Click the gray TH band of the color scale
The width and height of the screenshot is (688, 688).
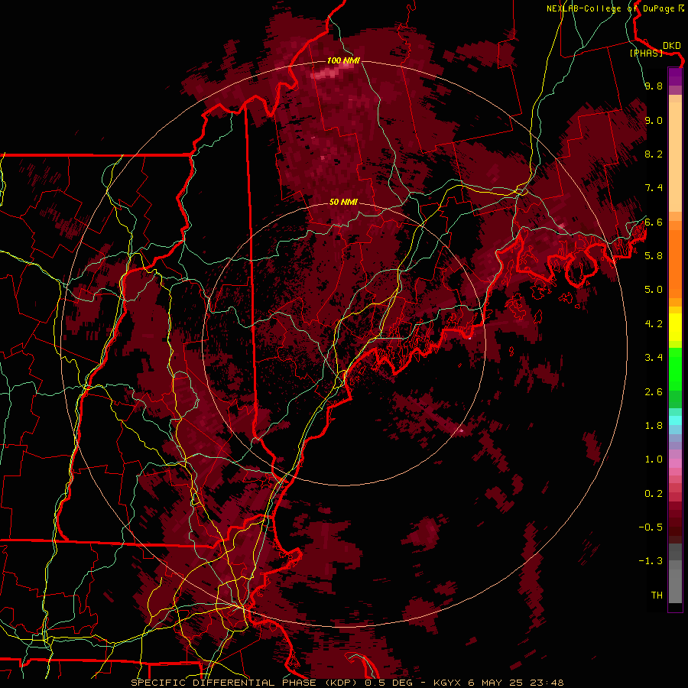(675, 586)
